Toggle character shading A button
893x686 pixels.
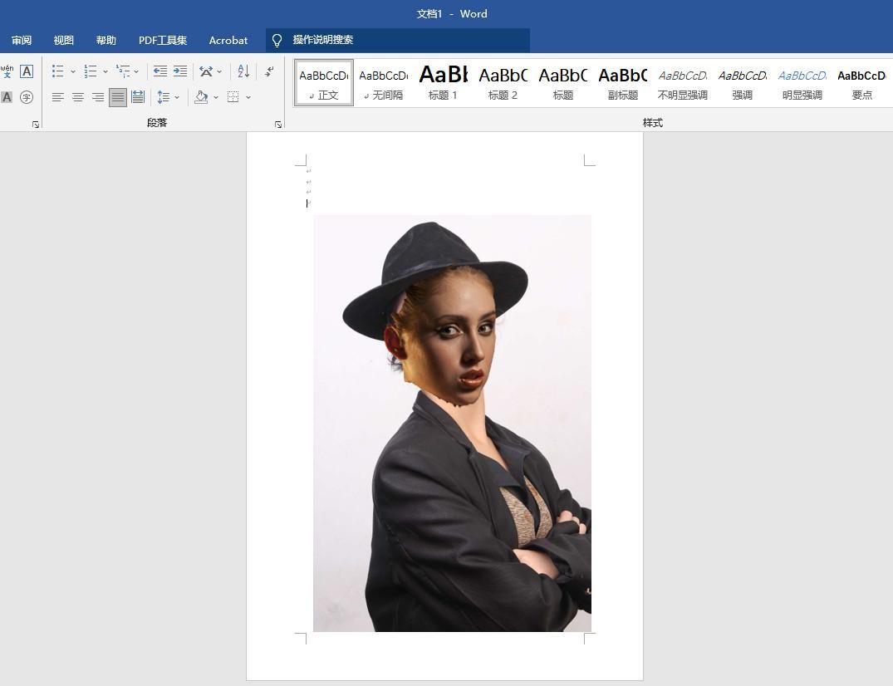click(7, 97)
